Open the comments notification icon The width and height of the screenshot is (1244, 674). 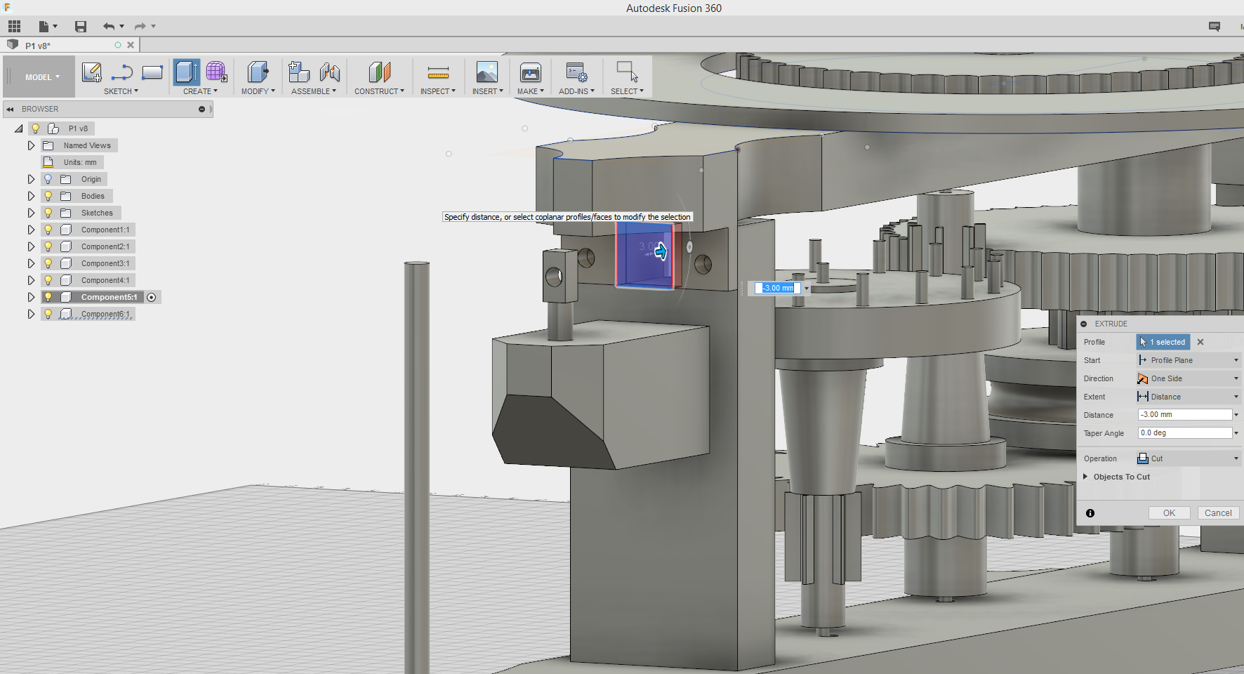[1215, 27]
